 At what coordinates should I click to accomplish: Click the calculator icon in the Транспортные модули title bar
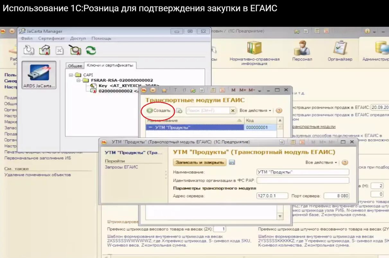point(213,90)
